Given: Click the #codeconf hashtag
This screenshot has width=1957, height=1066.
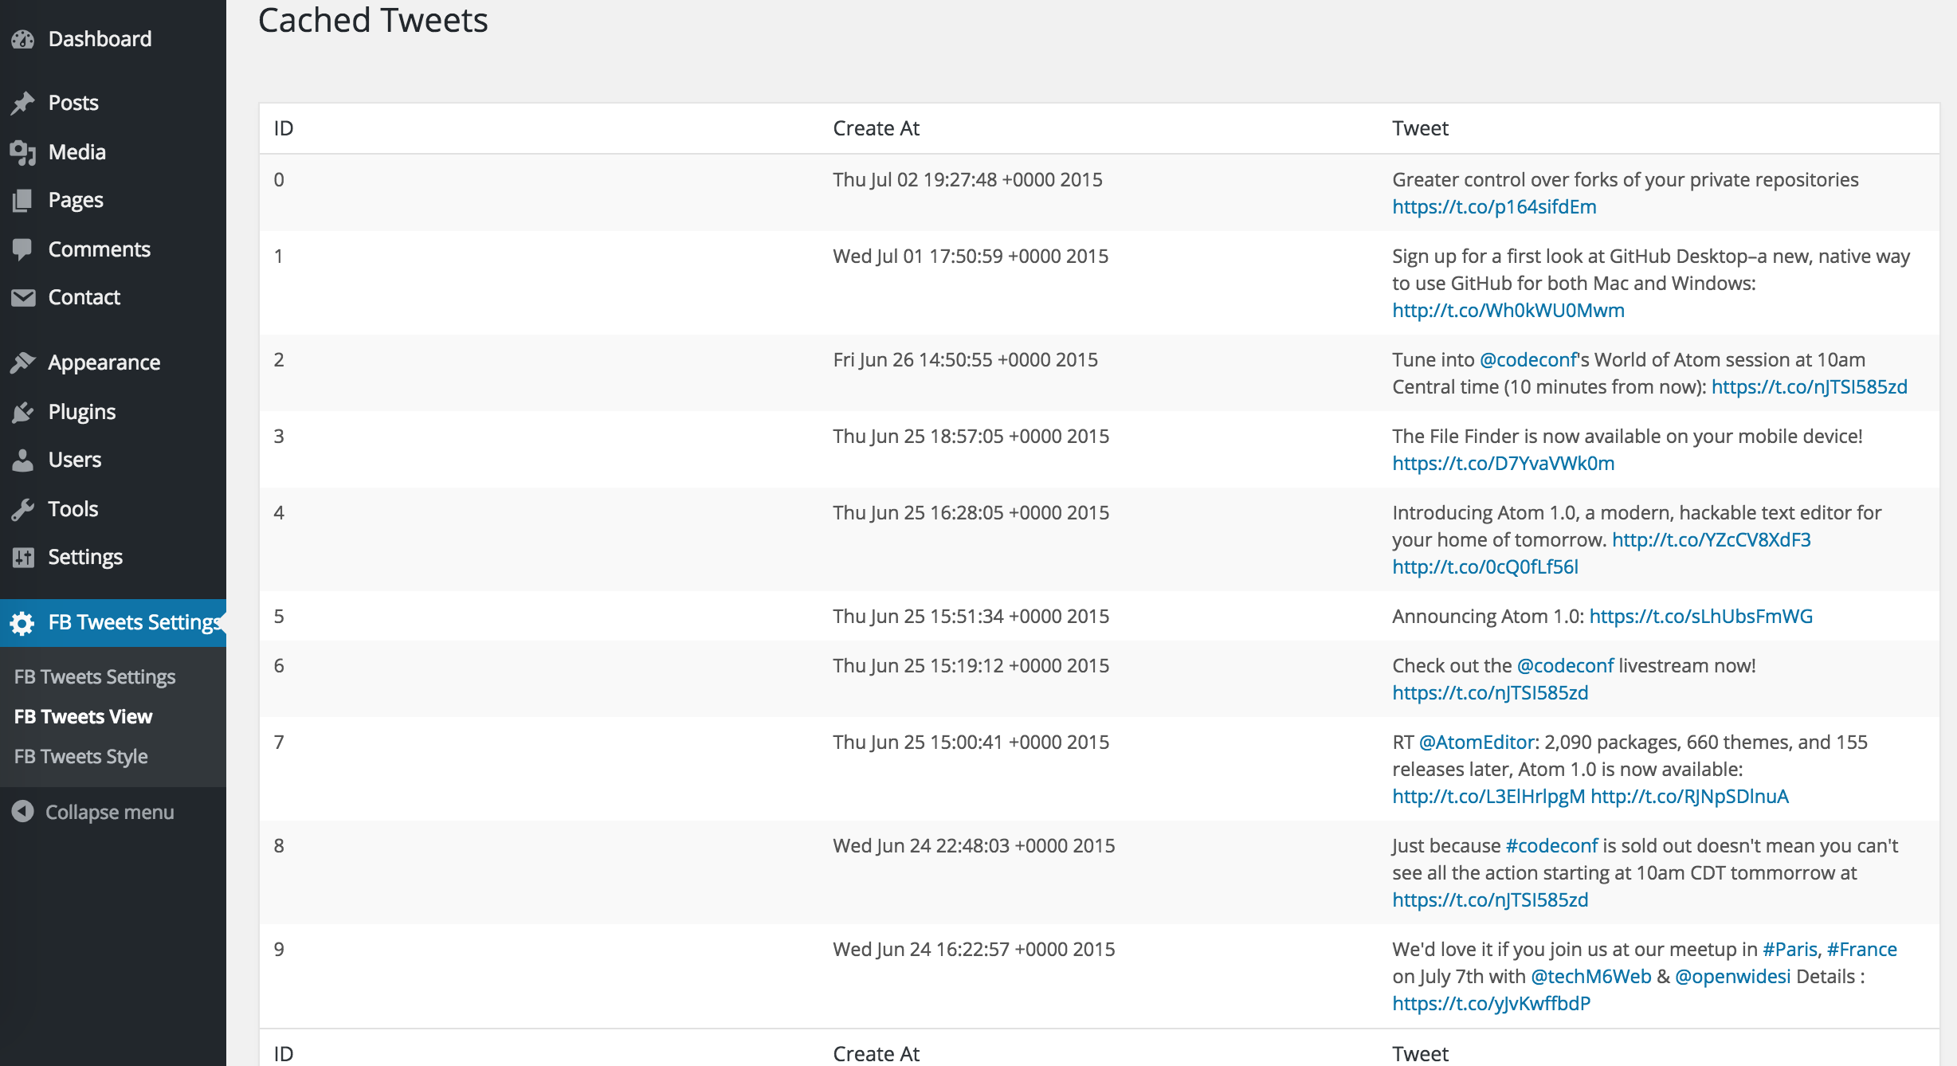Looking at the screenshot, I should [1552, 846].
